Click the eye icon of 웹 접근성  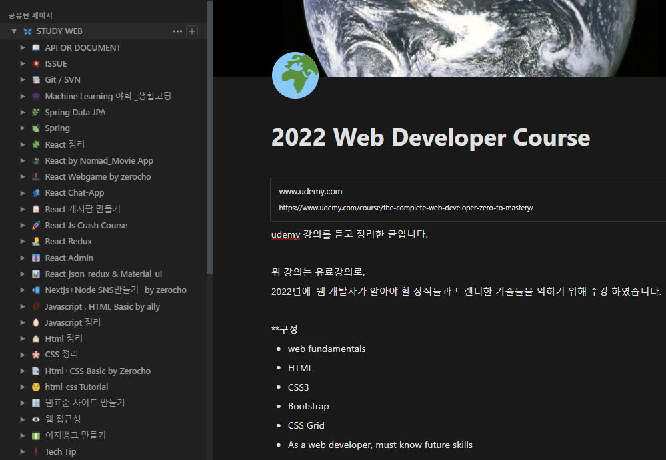pyautogui.click(x=36, y=419)
